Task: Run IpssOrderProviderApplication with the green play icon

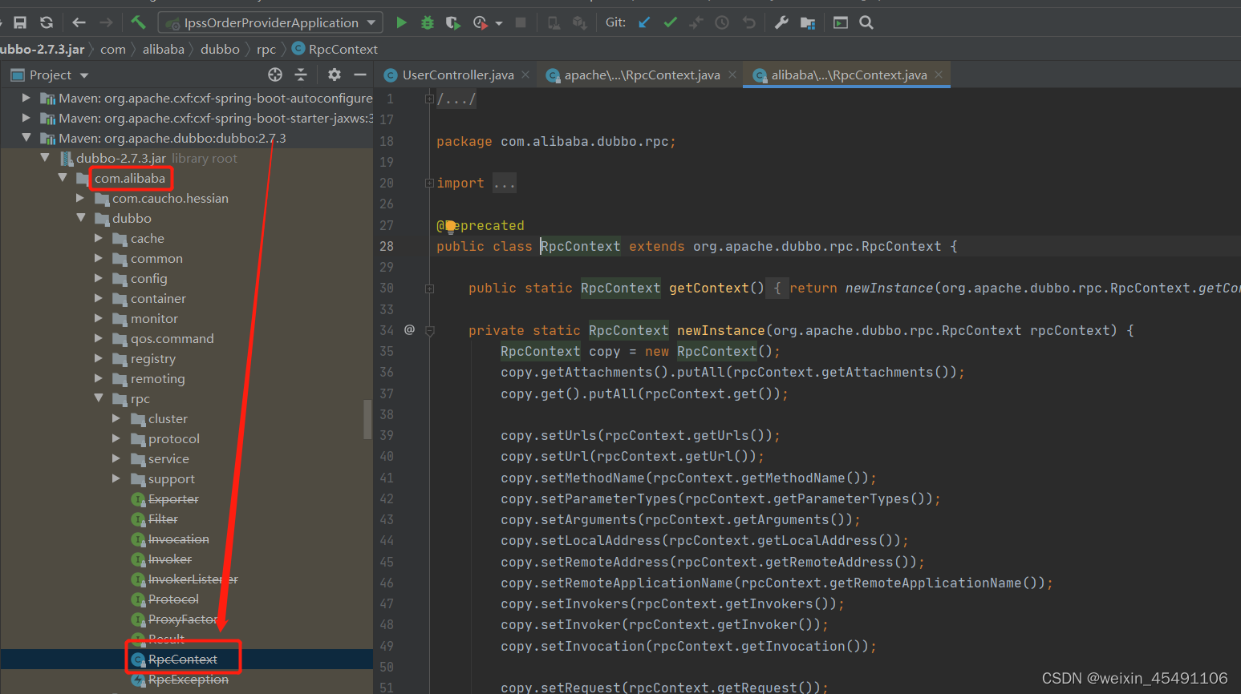Action: 401,22
